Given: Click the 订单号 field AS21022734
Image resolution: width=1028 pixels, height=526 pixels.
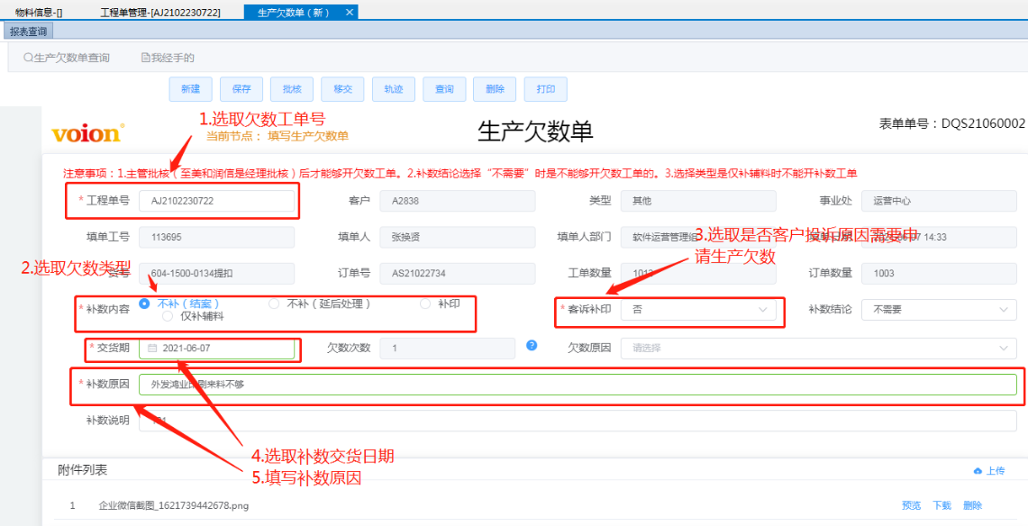Looking at the screenshot, I should (458, 273).
